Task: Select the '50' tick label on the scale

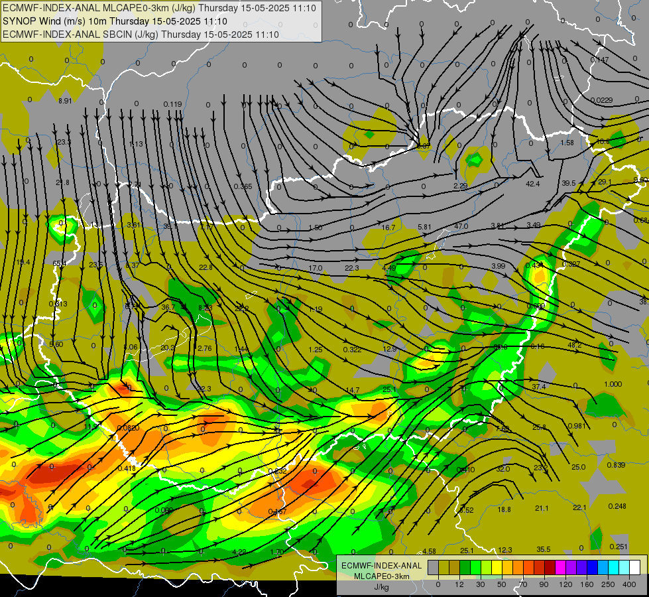Action: click(502, 584)
